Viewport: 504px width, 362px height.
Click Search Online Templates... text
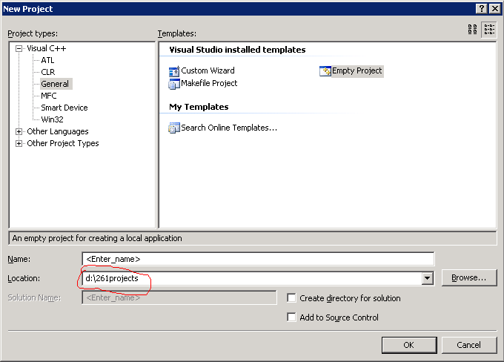point(229,128)
